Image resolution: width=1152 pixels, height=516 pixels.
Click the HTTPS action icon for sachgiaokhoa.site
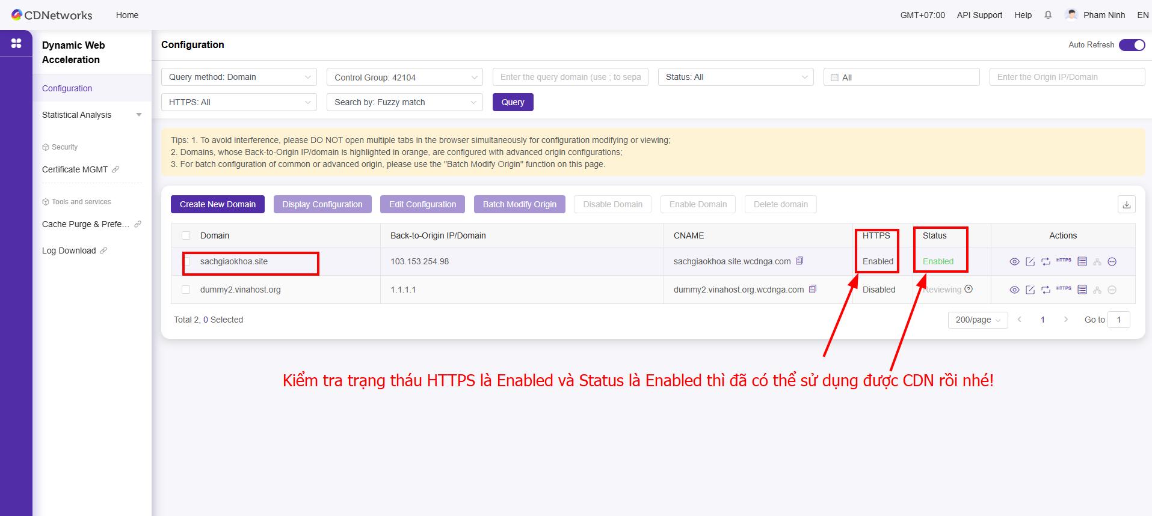(1064, 261)
